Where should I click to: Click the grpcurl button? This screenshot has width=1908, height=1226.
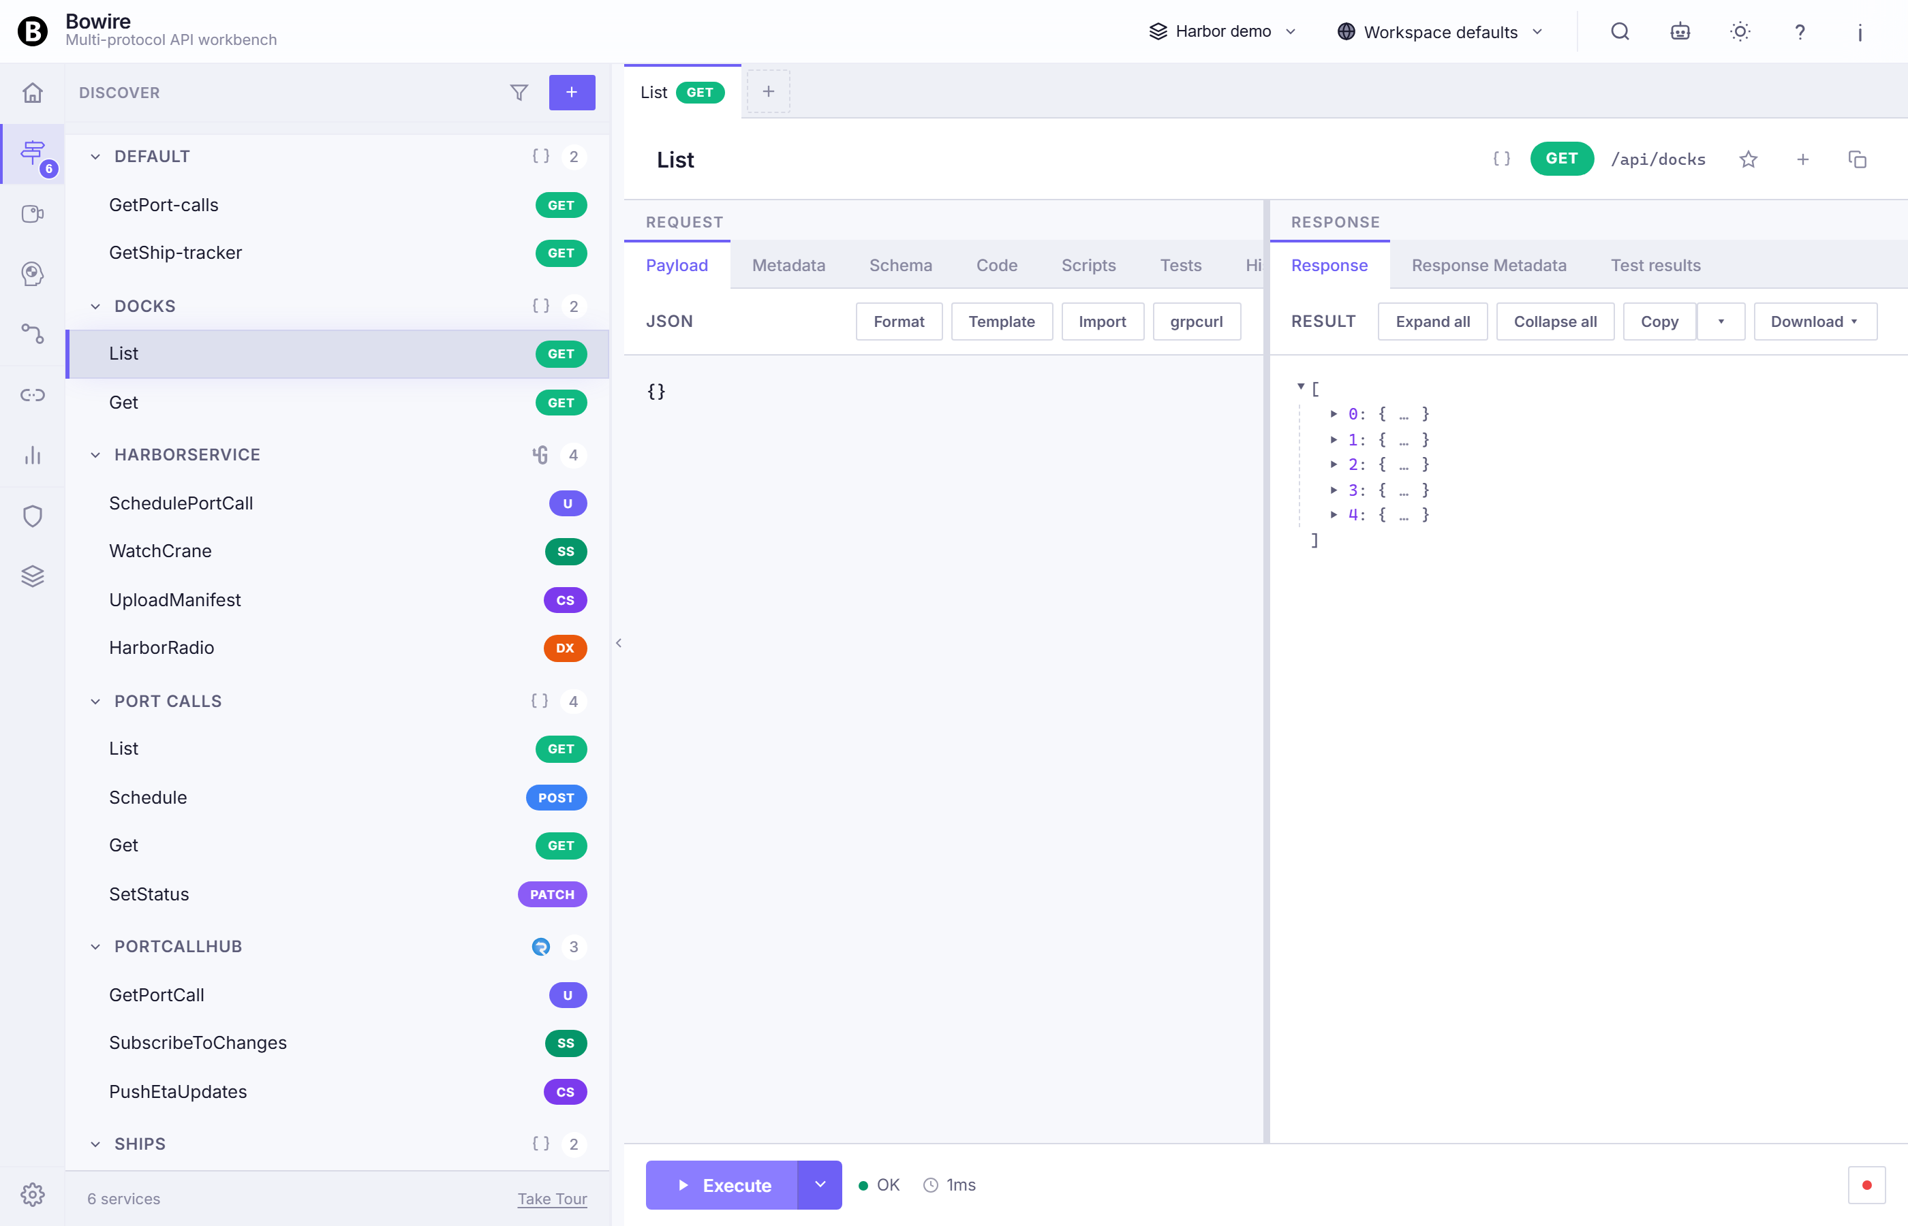click(x=1196, y=321)
